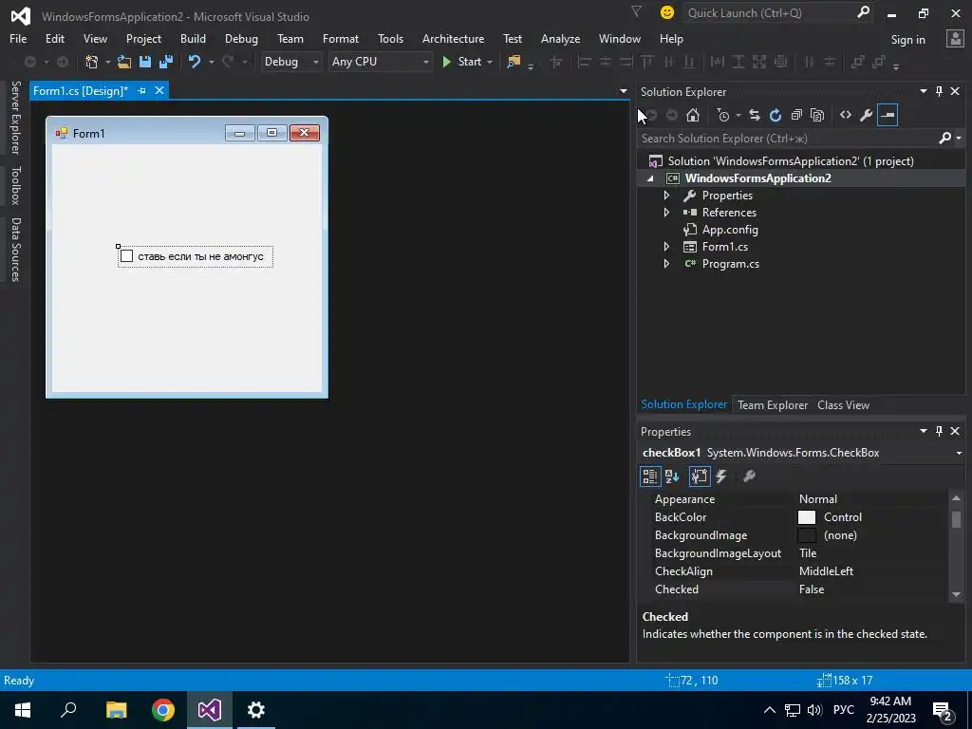Sort properties alphabetically
The width and height of the screenshot is (972, 729).
coord(672,477)
